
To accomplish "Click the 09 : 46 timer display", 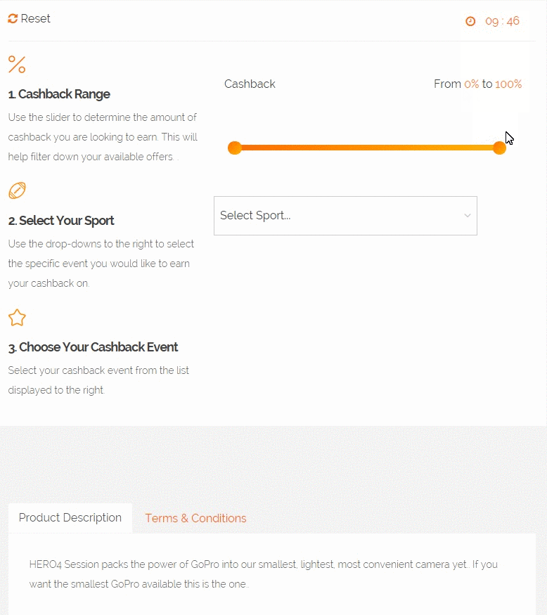I will 502,21.
